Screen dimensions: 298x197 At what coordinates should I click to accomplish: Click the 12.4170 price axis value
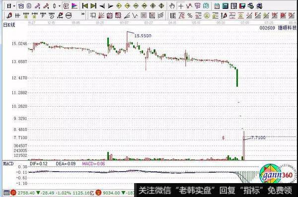click(x=19, y=78)
